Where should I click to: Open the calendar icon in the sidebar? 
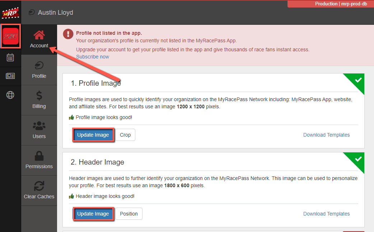pos(10,57)
